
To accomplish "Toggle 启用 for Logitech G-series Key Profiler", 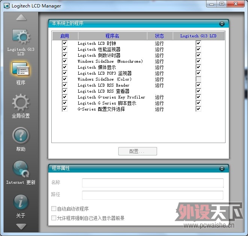I will tap(64, 97).
